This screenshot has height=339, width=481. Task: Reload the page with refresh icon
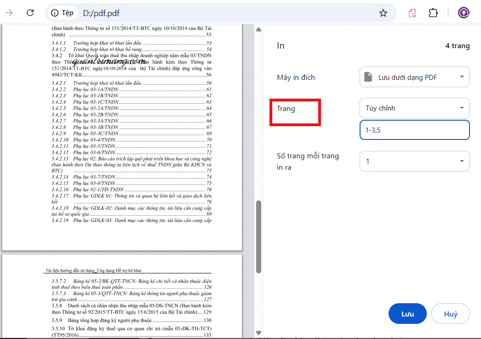tap(30, 12)
